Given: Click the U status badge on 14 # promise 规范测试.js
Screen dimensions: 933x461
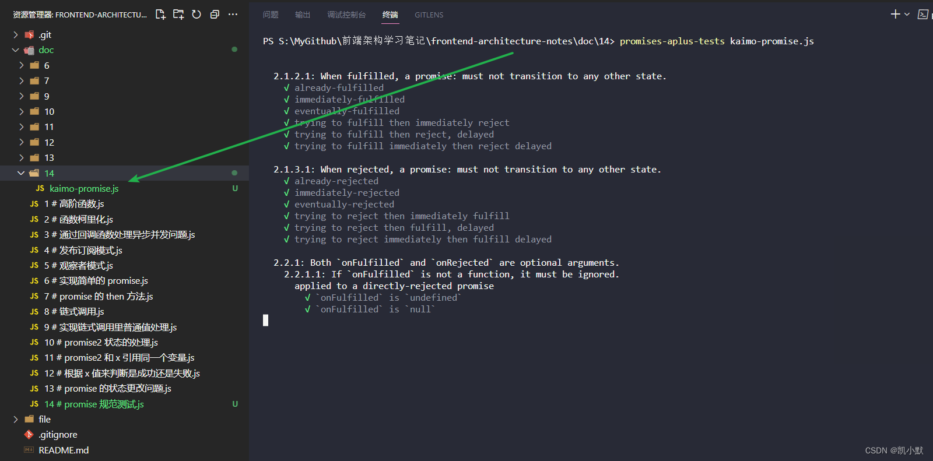Looking at the screenshot, I should (x=235, y=404).
